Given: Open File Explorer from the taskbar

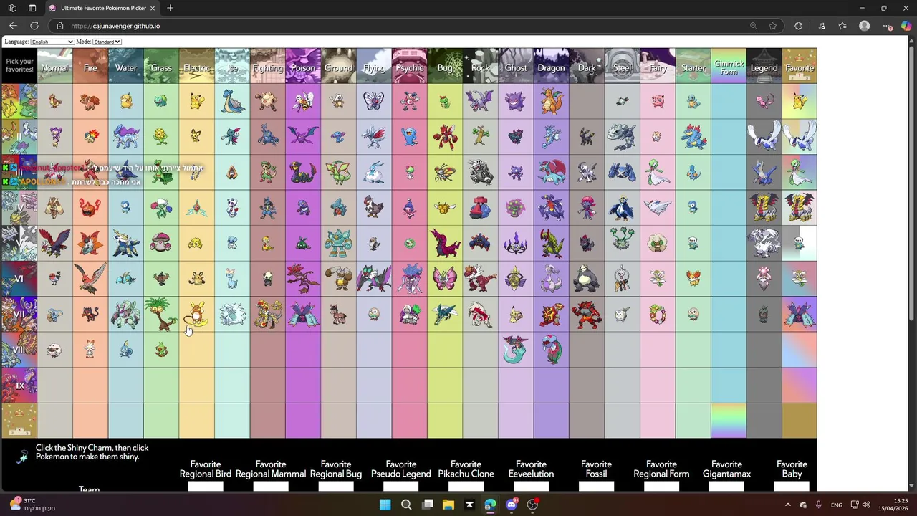Looking at the screenshot, I should [448, 505].
